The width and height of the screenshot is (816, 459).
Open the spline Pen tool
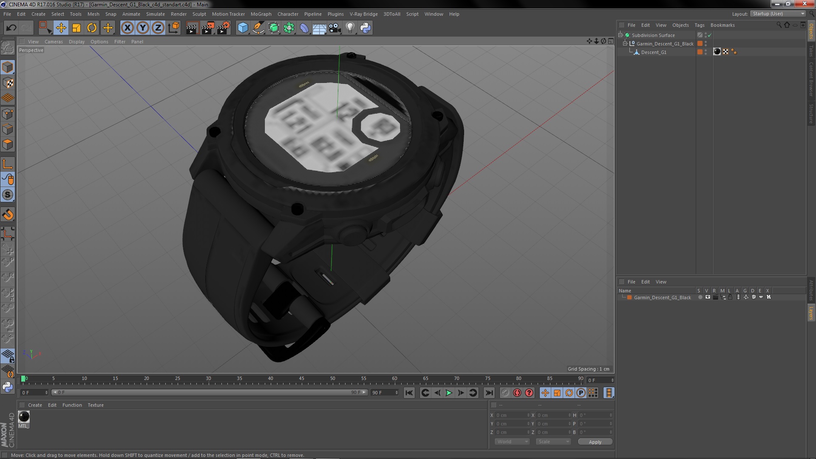(258, 28)
